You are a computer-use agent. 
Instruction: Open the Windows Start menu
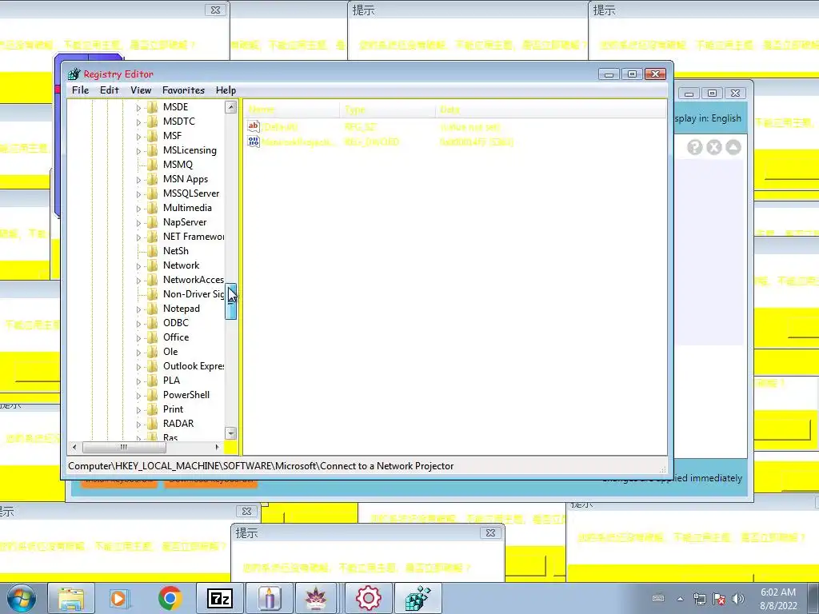22,598
